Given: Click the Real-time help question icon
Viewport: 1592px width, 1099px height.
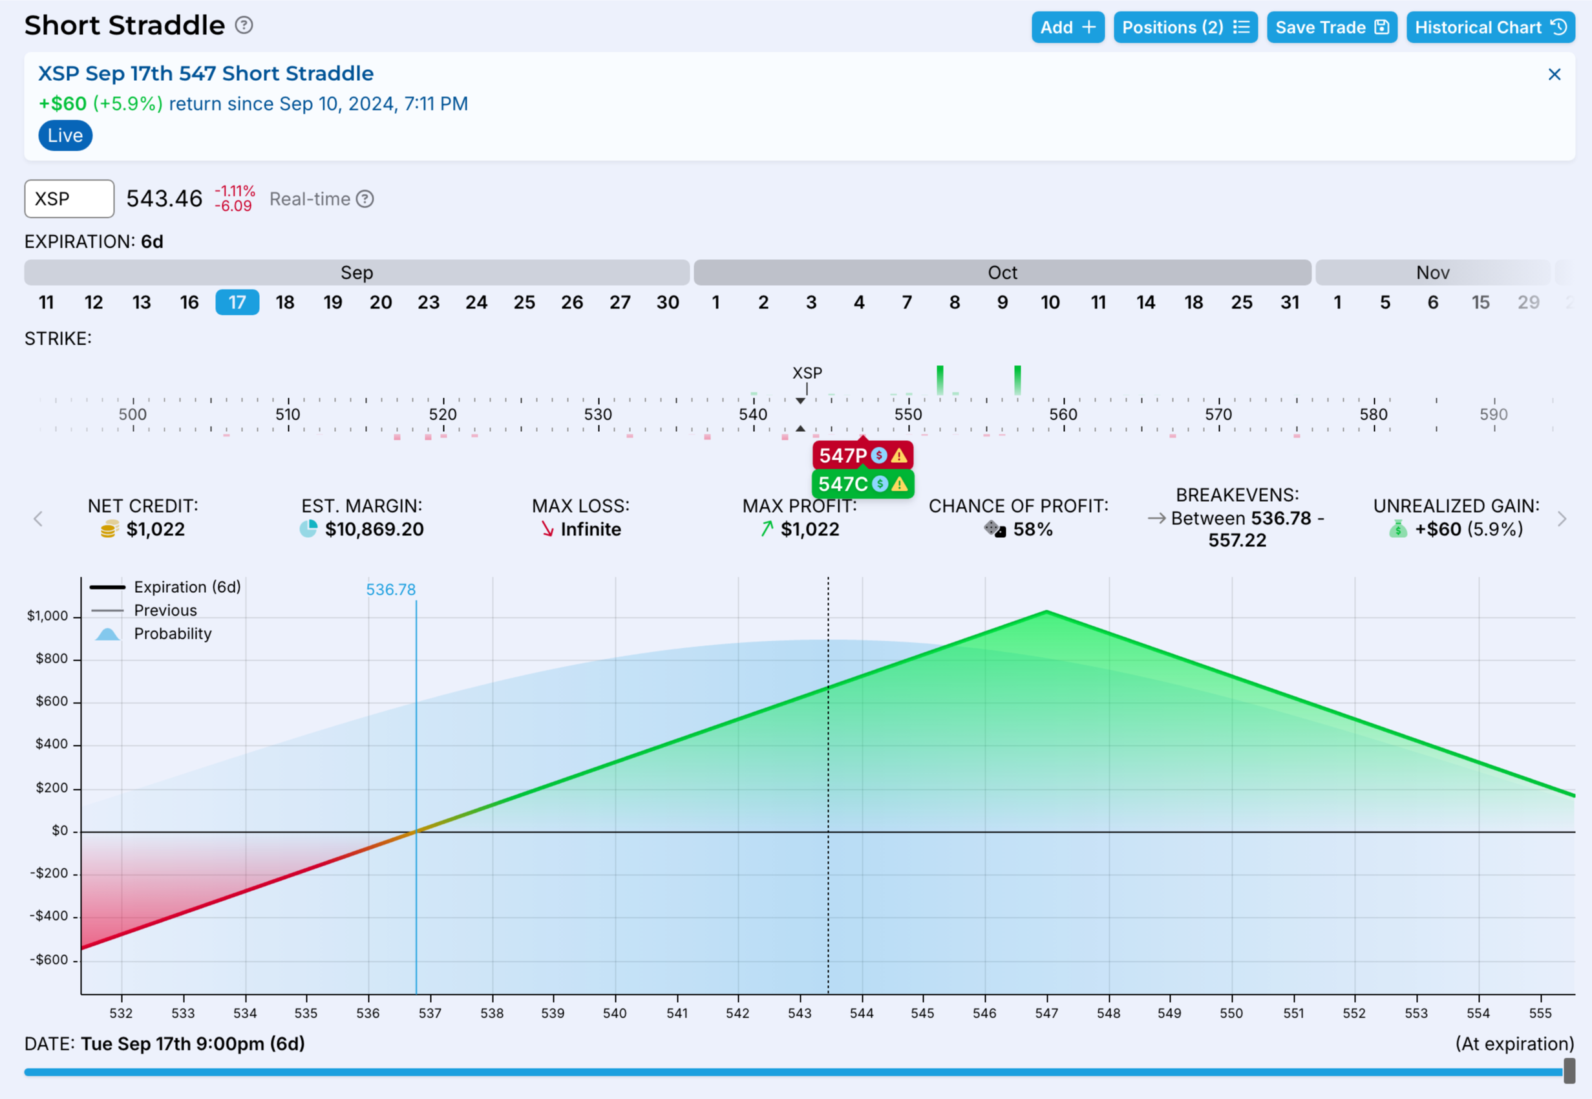Looking at the screenshot, I should 365,199.
